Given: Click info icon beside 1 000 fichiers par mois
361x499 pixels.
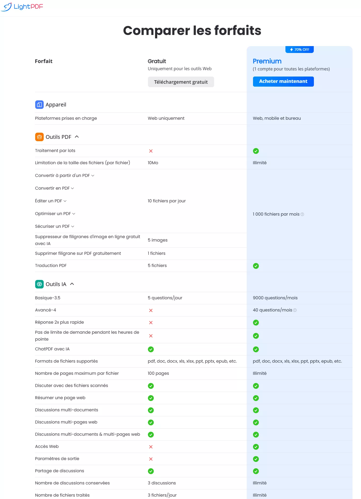Looking at the screenshot, I should pos(302,214).
